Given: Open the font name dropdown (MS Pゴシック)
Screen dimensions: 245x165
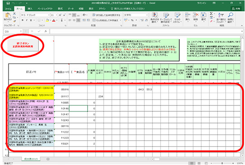Looking at the screenshot, I should click(49, 15).
